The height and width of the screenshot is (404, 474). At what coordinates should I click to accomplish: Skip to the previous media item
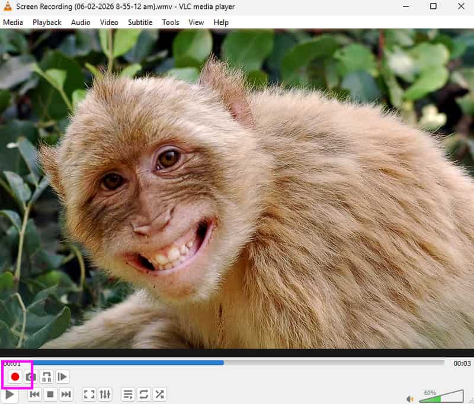pos(35,395)
